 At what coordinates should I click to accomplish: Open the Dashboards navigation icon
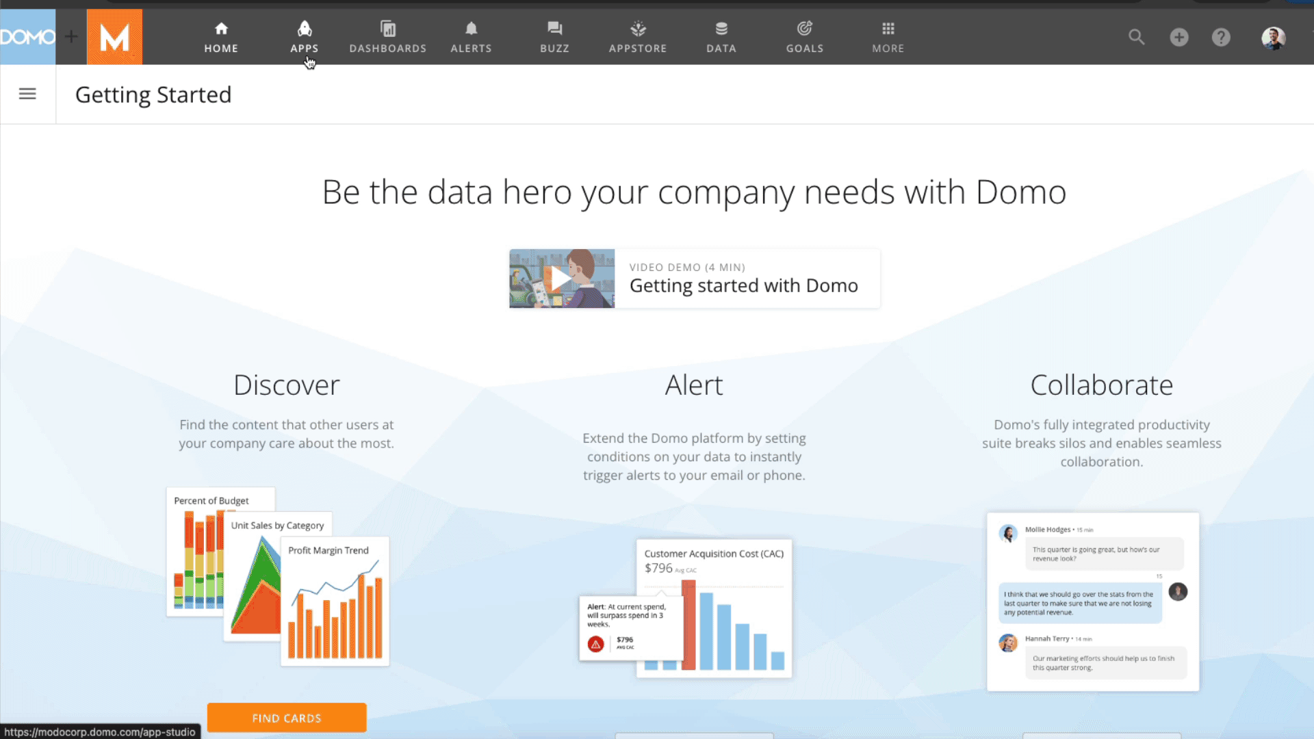[x=388, y=29]
